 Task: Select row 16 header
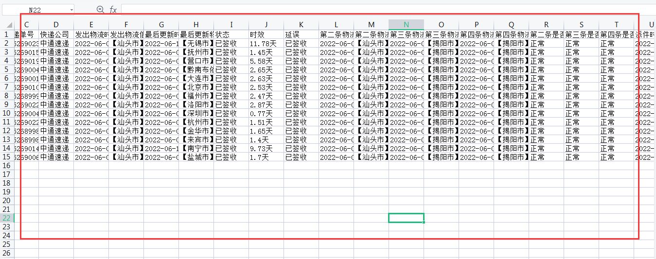7,166
